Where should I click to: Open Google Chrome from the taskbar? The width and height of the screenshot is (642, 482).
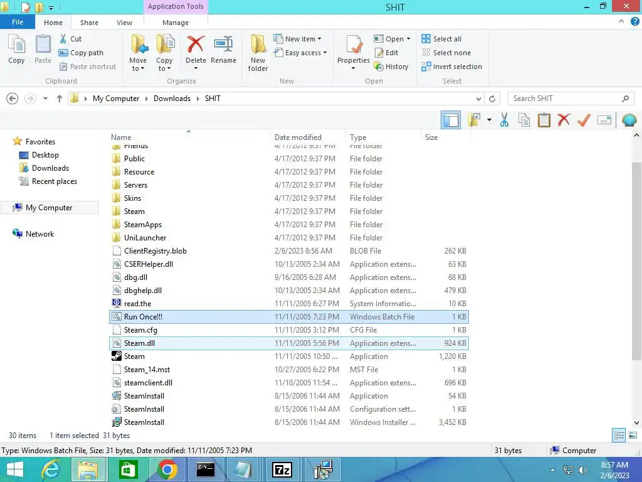[167, 470]
